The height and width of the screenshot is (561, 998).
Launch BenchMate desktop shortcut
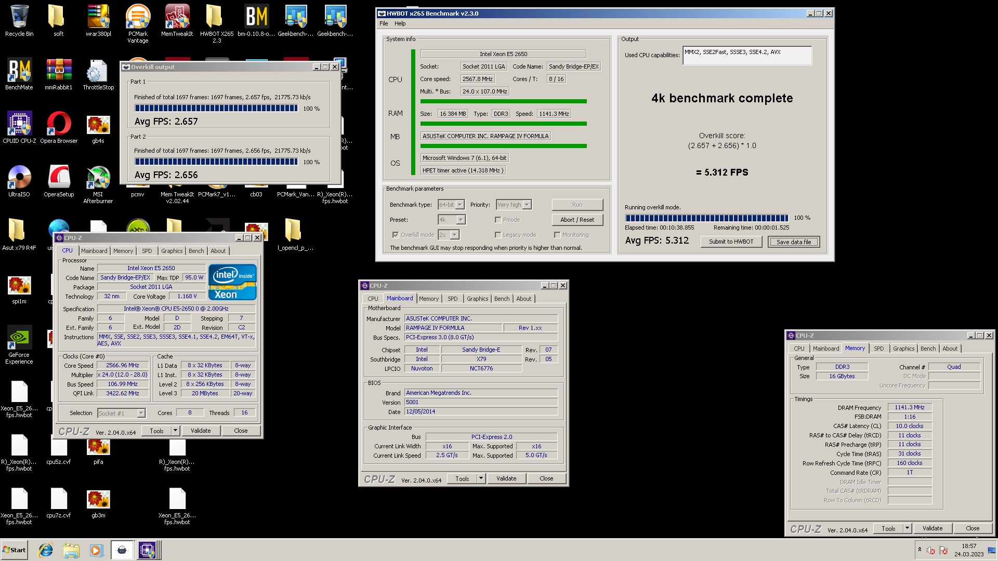click(x=19, y=74)
